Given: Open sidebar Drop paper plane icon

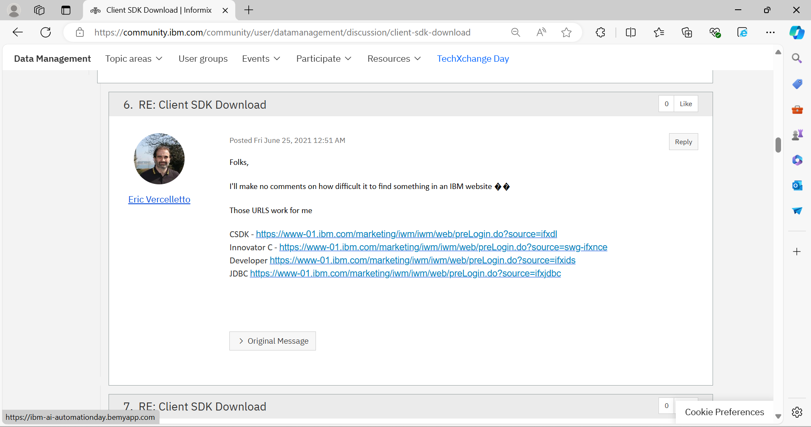Looking at the screenshot, I should [x=797, y=211].
